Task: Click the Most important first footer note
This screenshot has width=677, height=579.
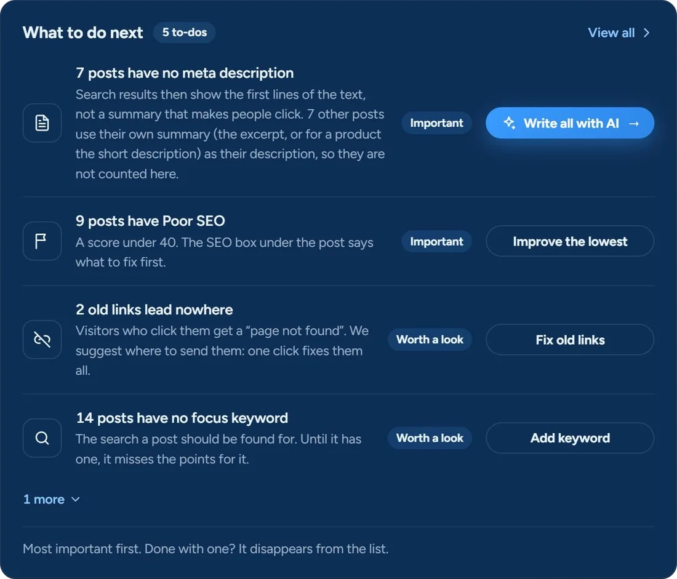Action: point(206,549)
